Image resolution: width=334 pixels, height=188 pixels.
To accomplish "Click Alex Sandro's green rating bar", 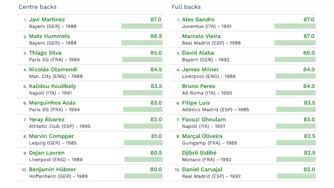I will 295,26.
